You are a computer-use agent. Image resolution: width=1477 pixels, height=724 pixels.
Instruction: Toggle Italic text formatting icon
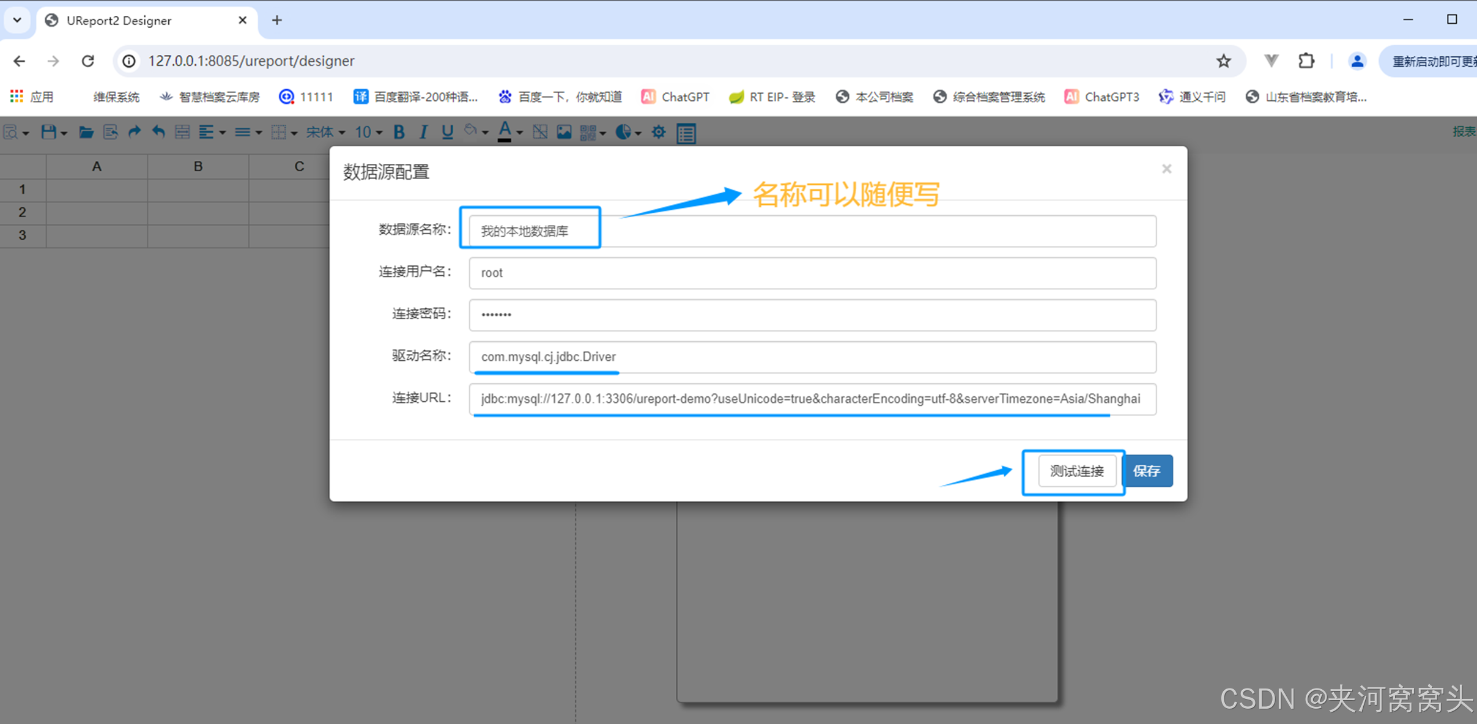(423, 132)
